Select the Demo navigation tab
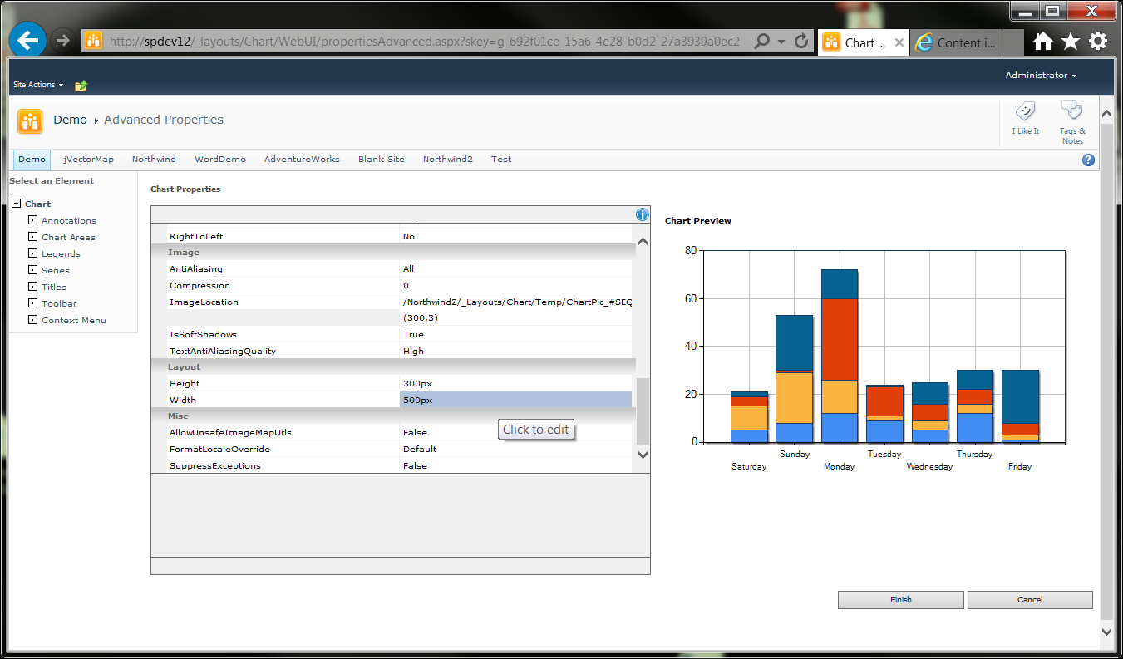1123x659 pixels. 32,160
